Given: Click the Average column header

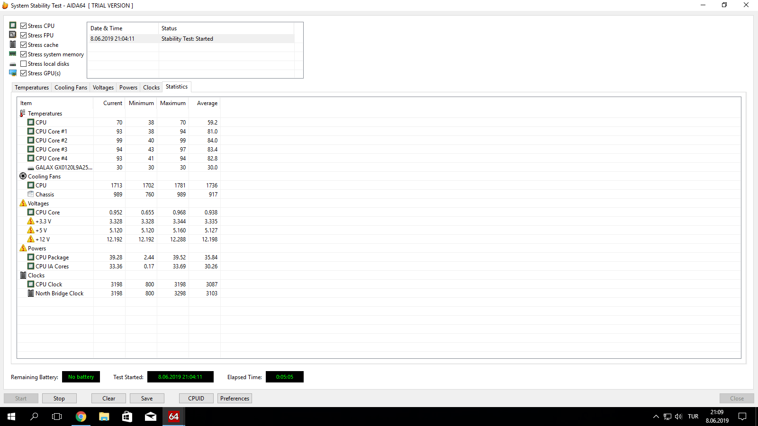Looking at the screenshot, I should (205, 103).
